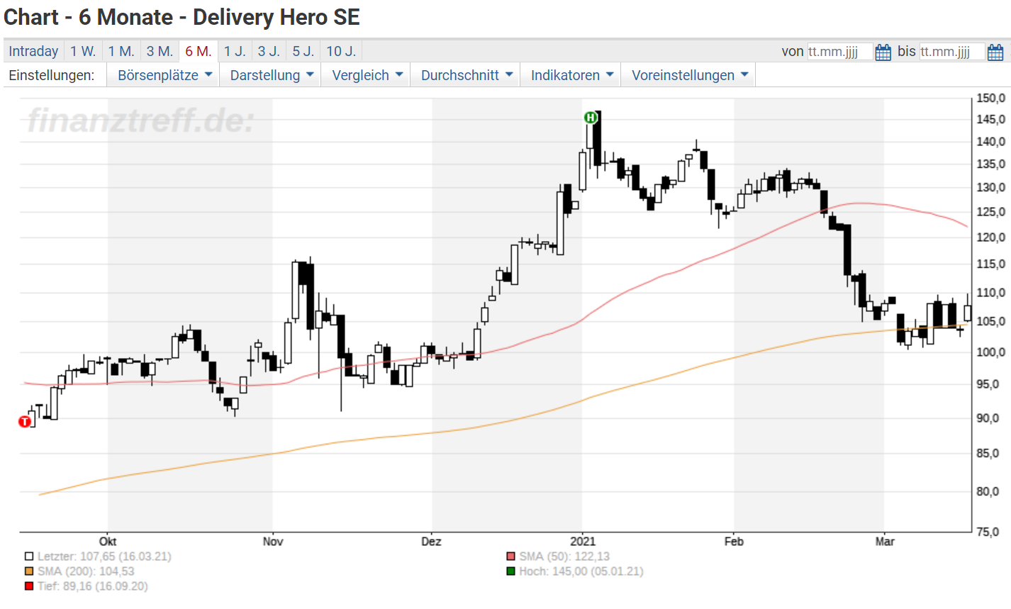
Task: Focus the 'bis' end date input field
Action: (952, 52)
